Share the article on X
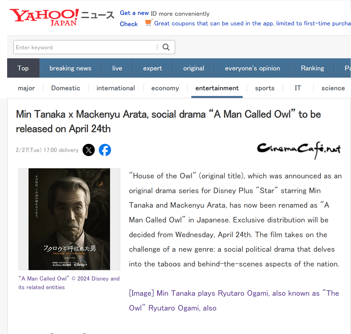 [x=89, y=150]
